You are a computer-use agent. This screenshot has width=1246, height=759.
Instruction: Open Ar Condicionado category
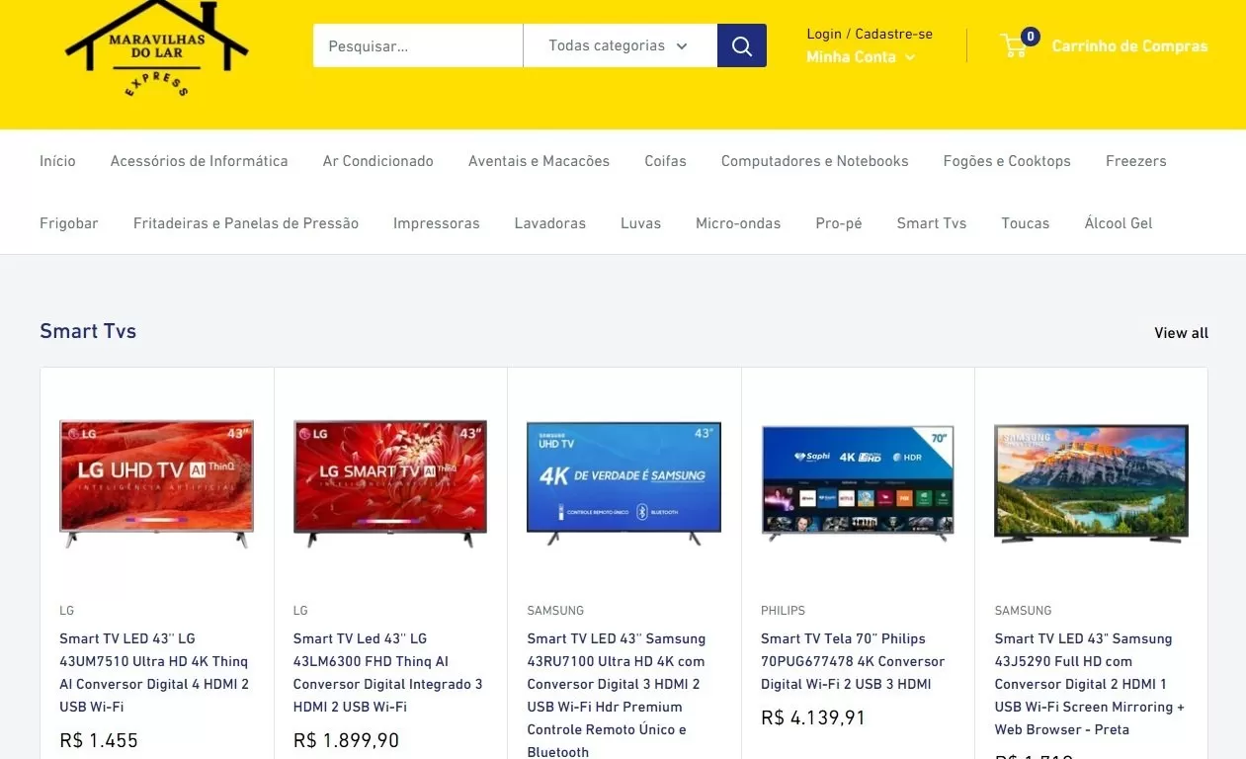point(377,161)
